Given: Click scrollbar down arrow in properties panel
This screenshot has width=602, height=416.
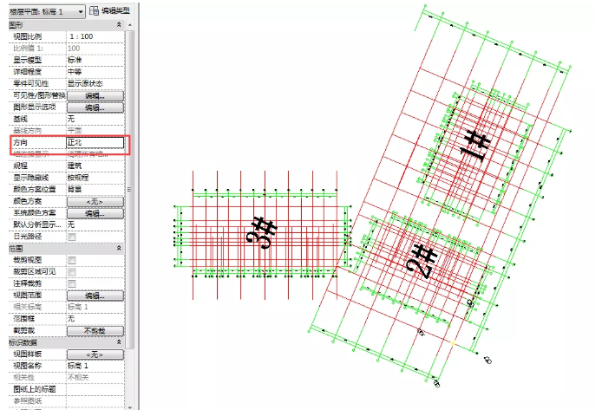Looking at the screenshot, I should [130, 407].
